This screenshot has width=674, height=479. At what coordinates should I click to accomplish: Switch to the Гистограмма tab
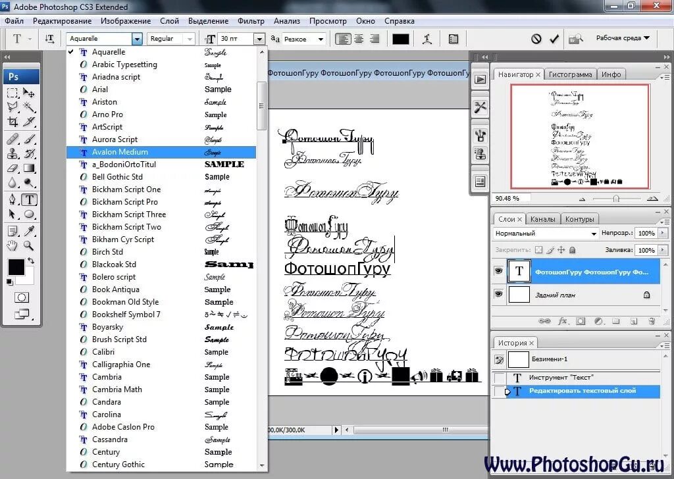(x=570, y=74)
